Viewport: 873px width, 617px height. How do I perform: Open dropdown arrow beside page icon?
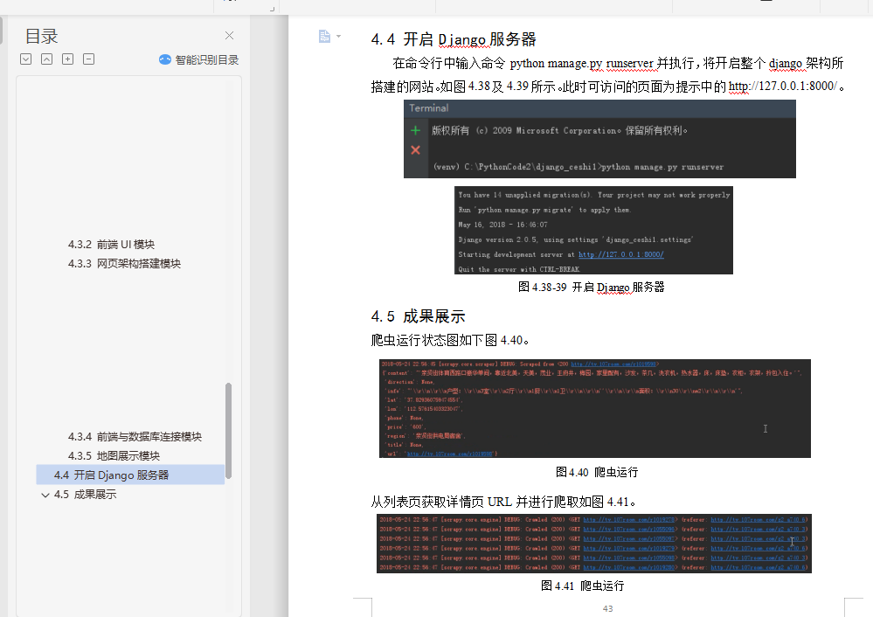[338, 36]
